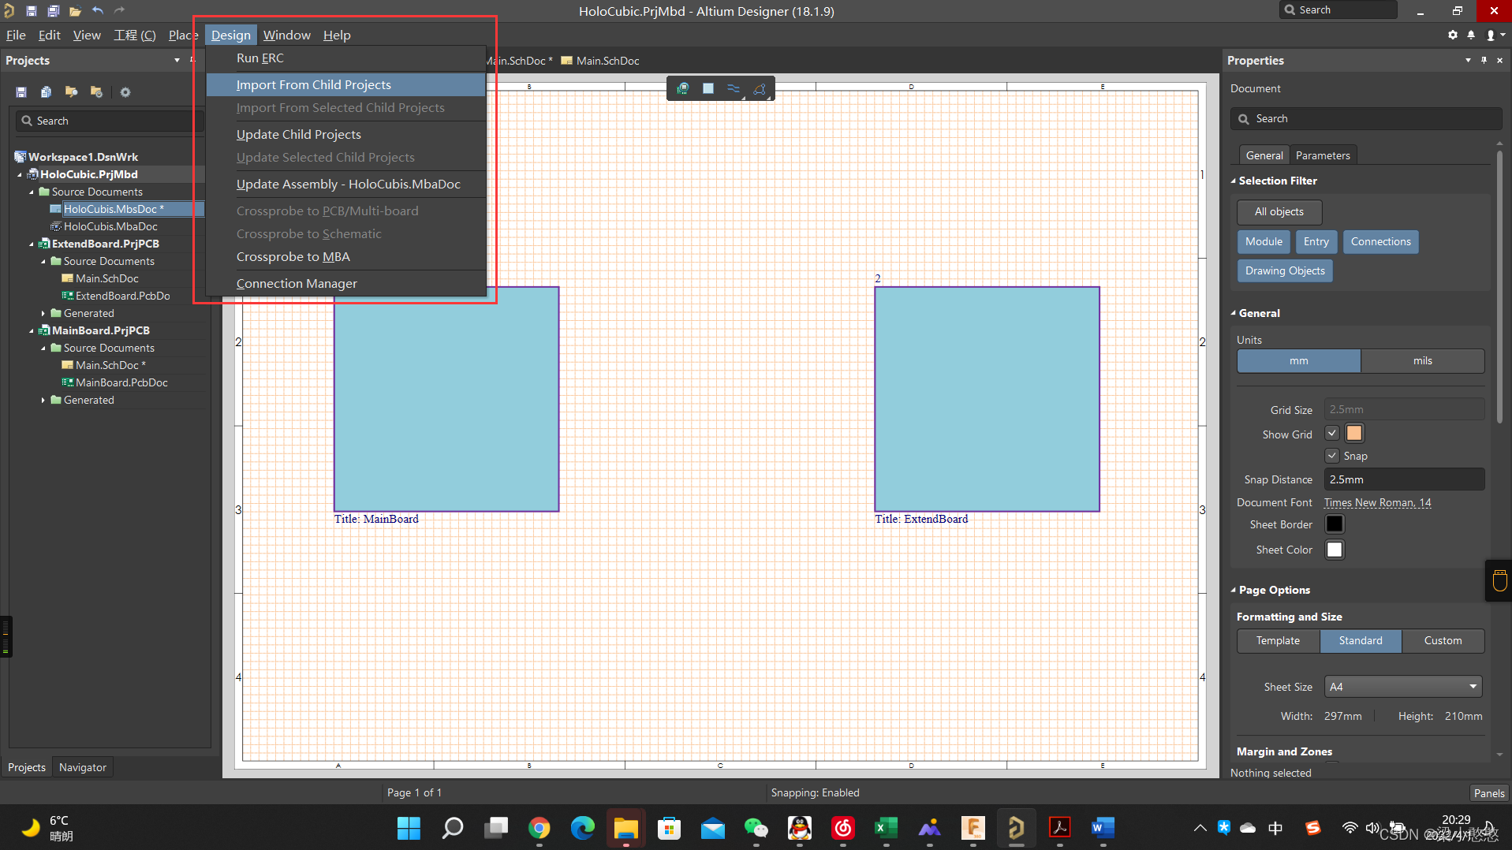Click the Snap Distance input field
This screenshot has height=850, width=1512.
(x=1403, y=479)
